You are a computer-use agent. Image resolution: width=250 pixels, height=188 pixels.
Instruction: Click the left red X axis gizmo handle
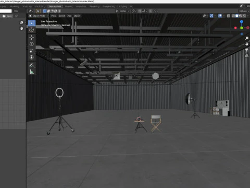point(235,28)
